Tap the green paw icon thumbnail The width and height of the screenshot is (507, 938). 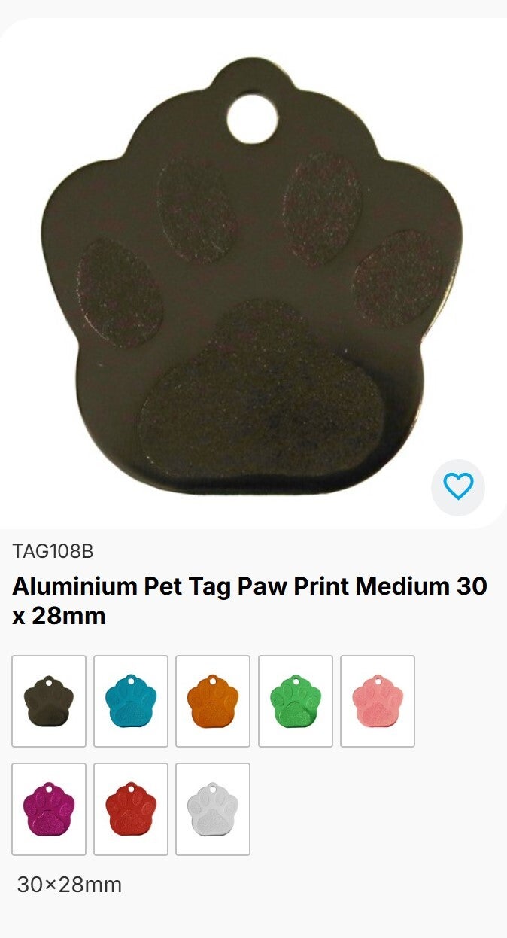point(296,701)
